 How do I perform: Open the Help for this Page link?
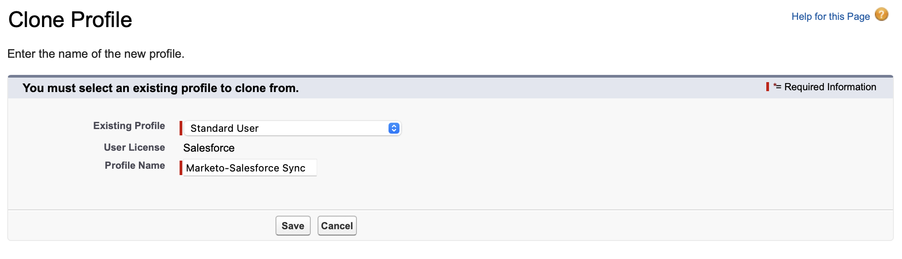pyautogui.click(x=830, y=17)
